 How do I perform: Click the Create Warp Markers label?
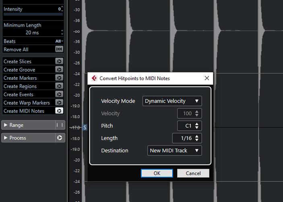[27, 103]
